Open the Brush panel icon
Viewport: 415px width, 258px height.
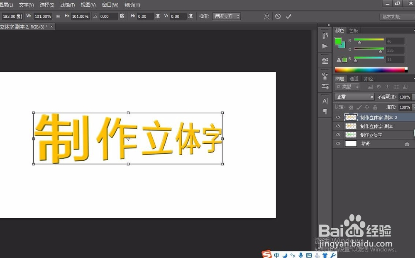tap(325, 87)
